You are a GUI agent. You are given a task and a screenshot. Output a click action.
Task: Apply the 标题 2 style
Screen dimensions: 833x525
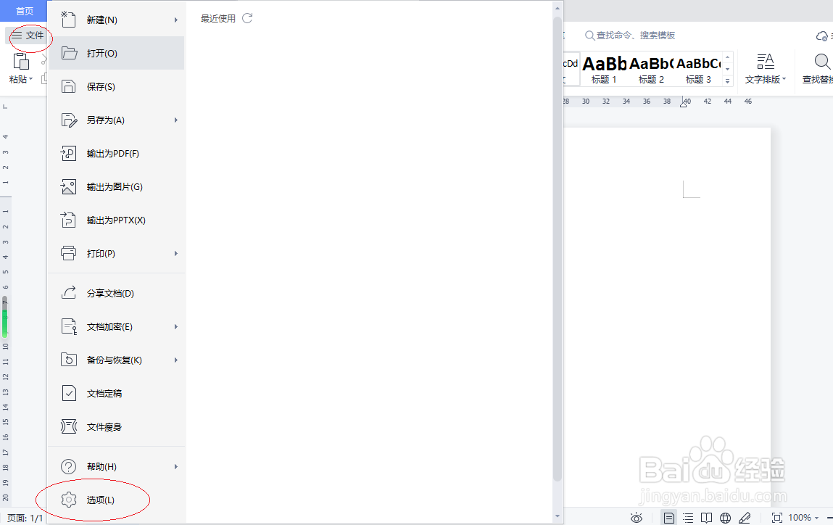pos(651,69)
